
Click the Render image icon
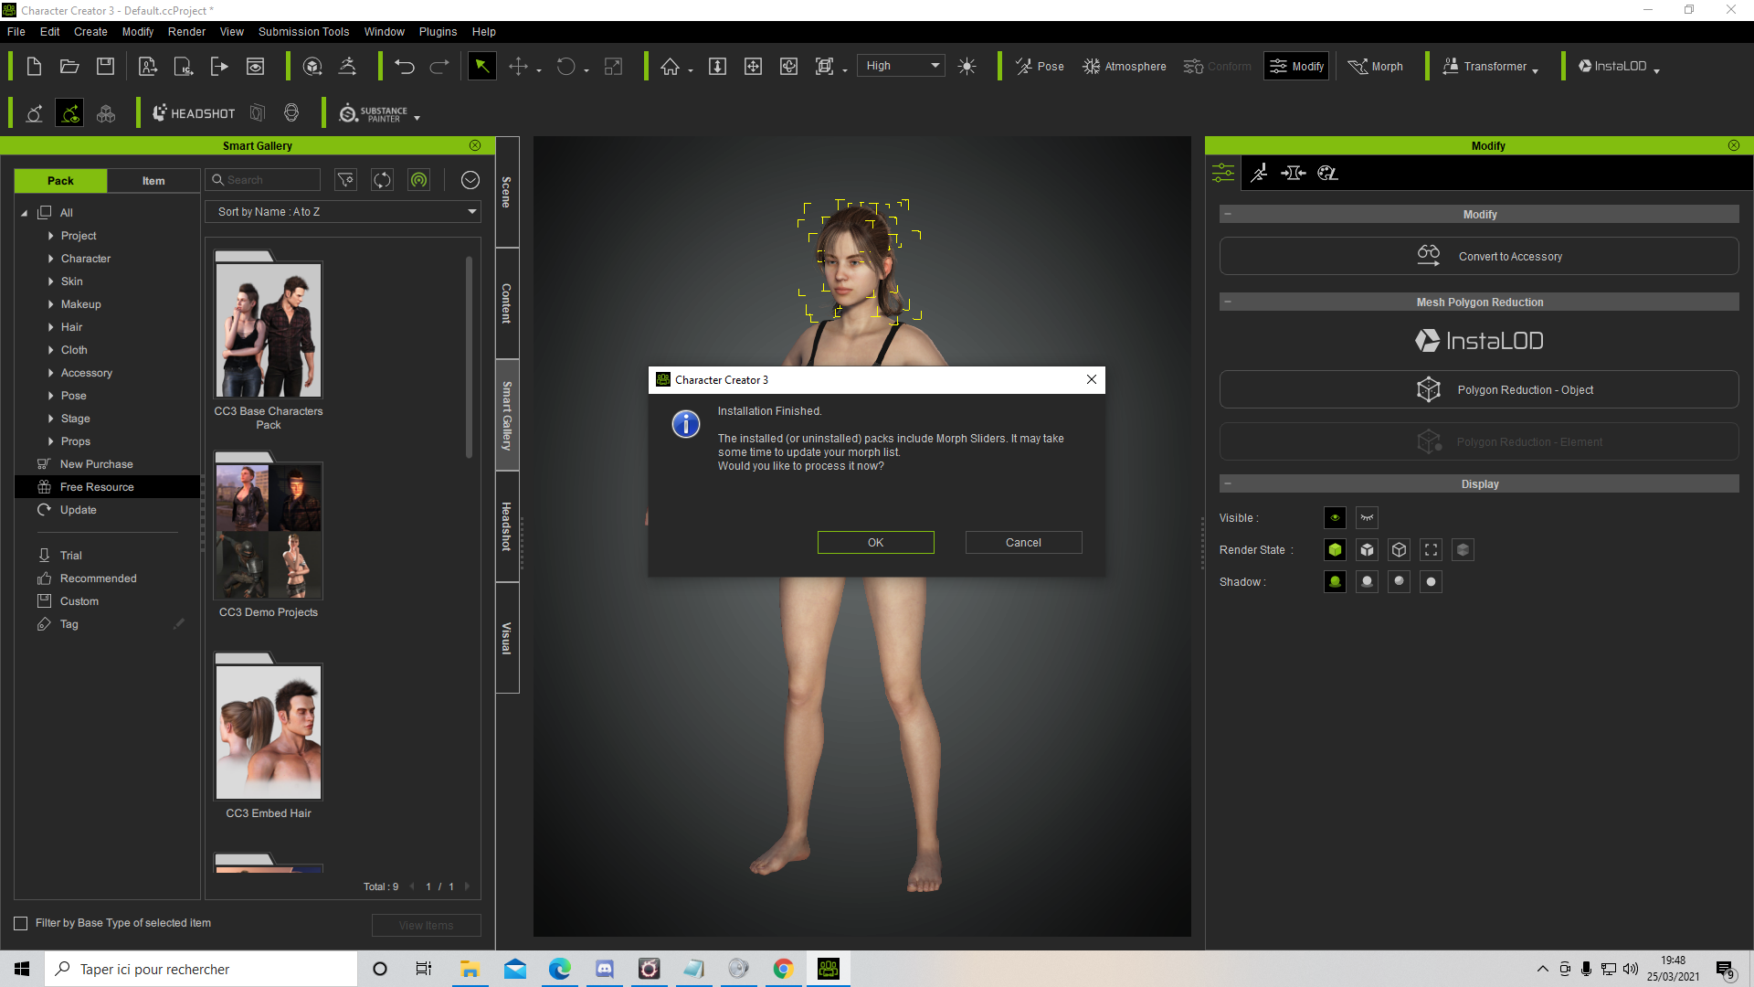(x=256, y=67)
